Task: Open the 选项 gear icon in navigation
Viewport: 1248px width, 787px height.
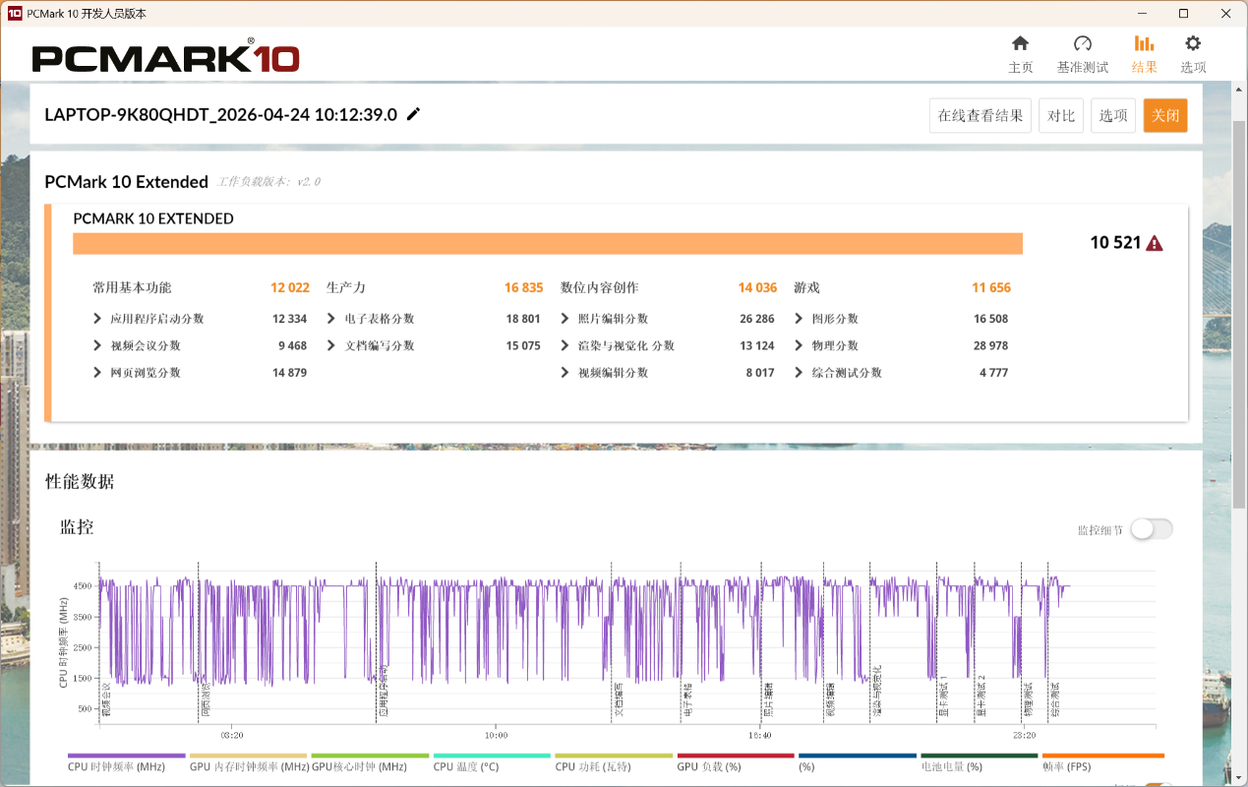Action: pos(1193,43)
